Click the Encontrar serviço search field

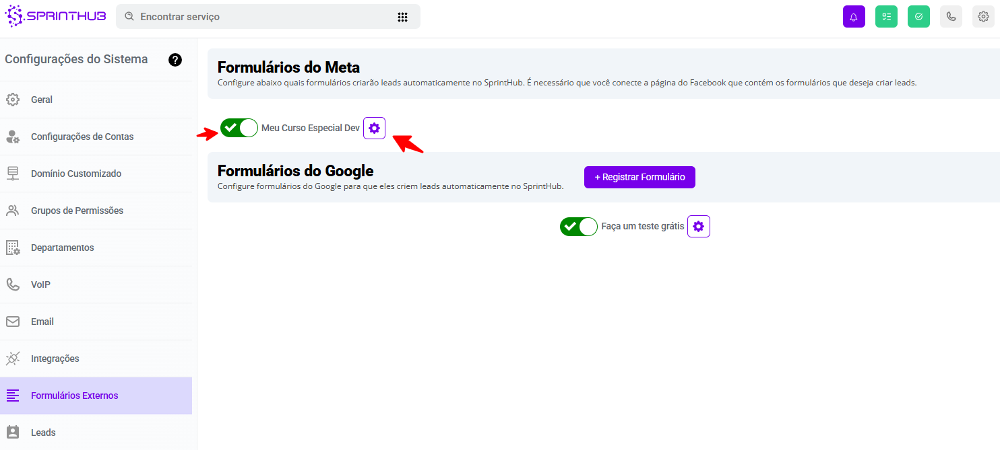click(263, 17)
